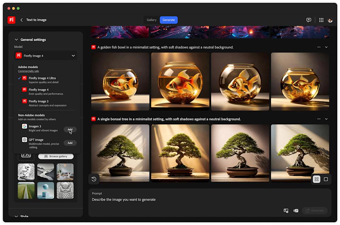The height and width of the screenshot is (225, 340).
Task: Open the send feedback chat icon
Action: coord(309,20)
